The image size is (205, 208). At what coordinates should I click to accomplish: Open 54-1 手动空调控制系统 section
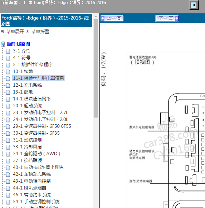[x=36, y=201]
